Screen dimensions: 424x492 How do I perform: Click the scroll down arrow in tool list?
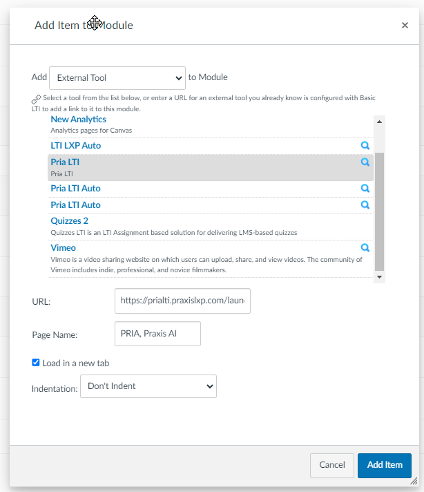(380, 276)
